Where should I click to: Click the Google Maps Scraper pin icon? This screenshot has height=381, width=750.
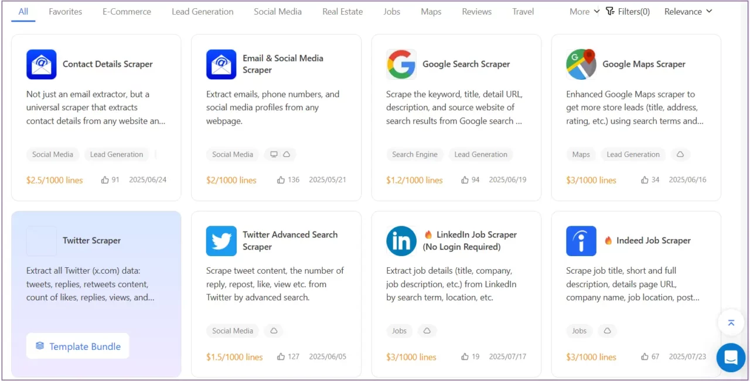point(581,64)
